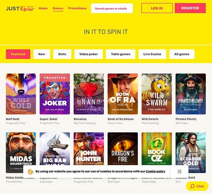Go to Promotions in top navigation
This screenshot has width=212, height=194.
77,8
